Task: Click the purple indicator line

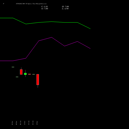Action: (52, 37)
